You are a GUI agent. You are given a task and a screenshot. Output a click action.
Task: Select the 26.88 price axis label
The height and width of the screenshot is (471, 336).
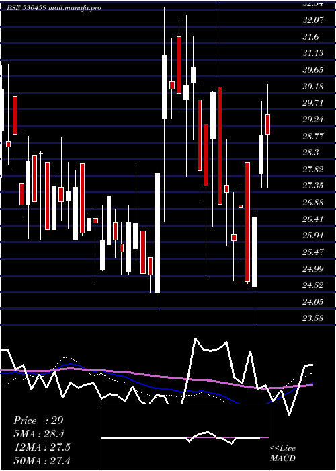pos(313,203)
